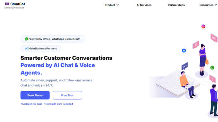Click the Meta logo in the partners badge
The image size is (218, 122).
coord(26,49)
